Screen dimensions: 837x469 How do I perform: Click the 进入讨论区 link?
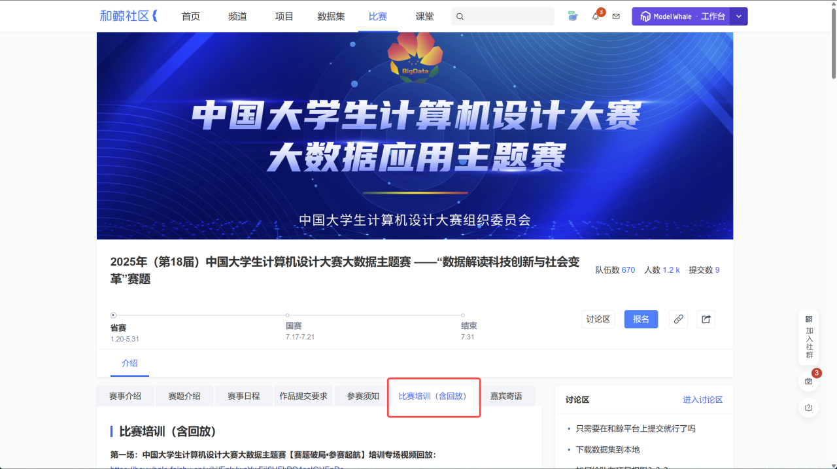[x=703, y=400]
